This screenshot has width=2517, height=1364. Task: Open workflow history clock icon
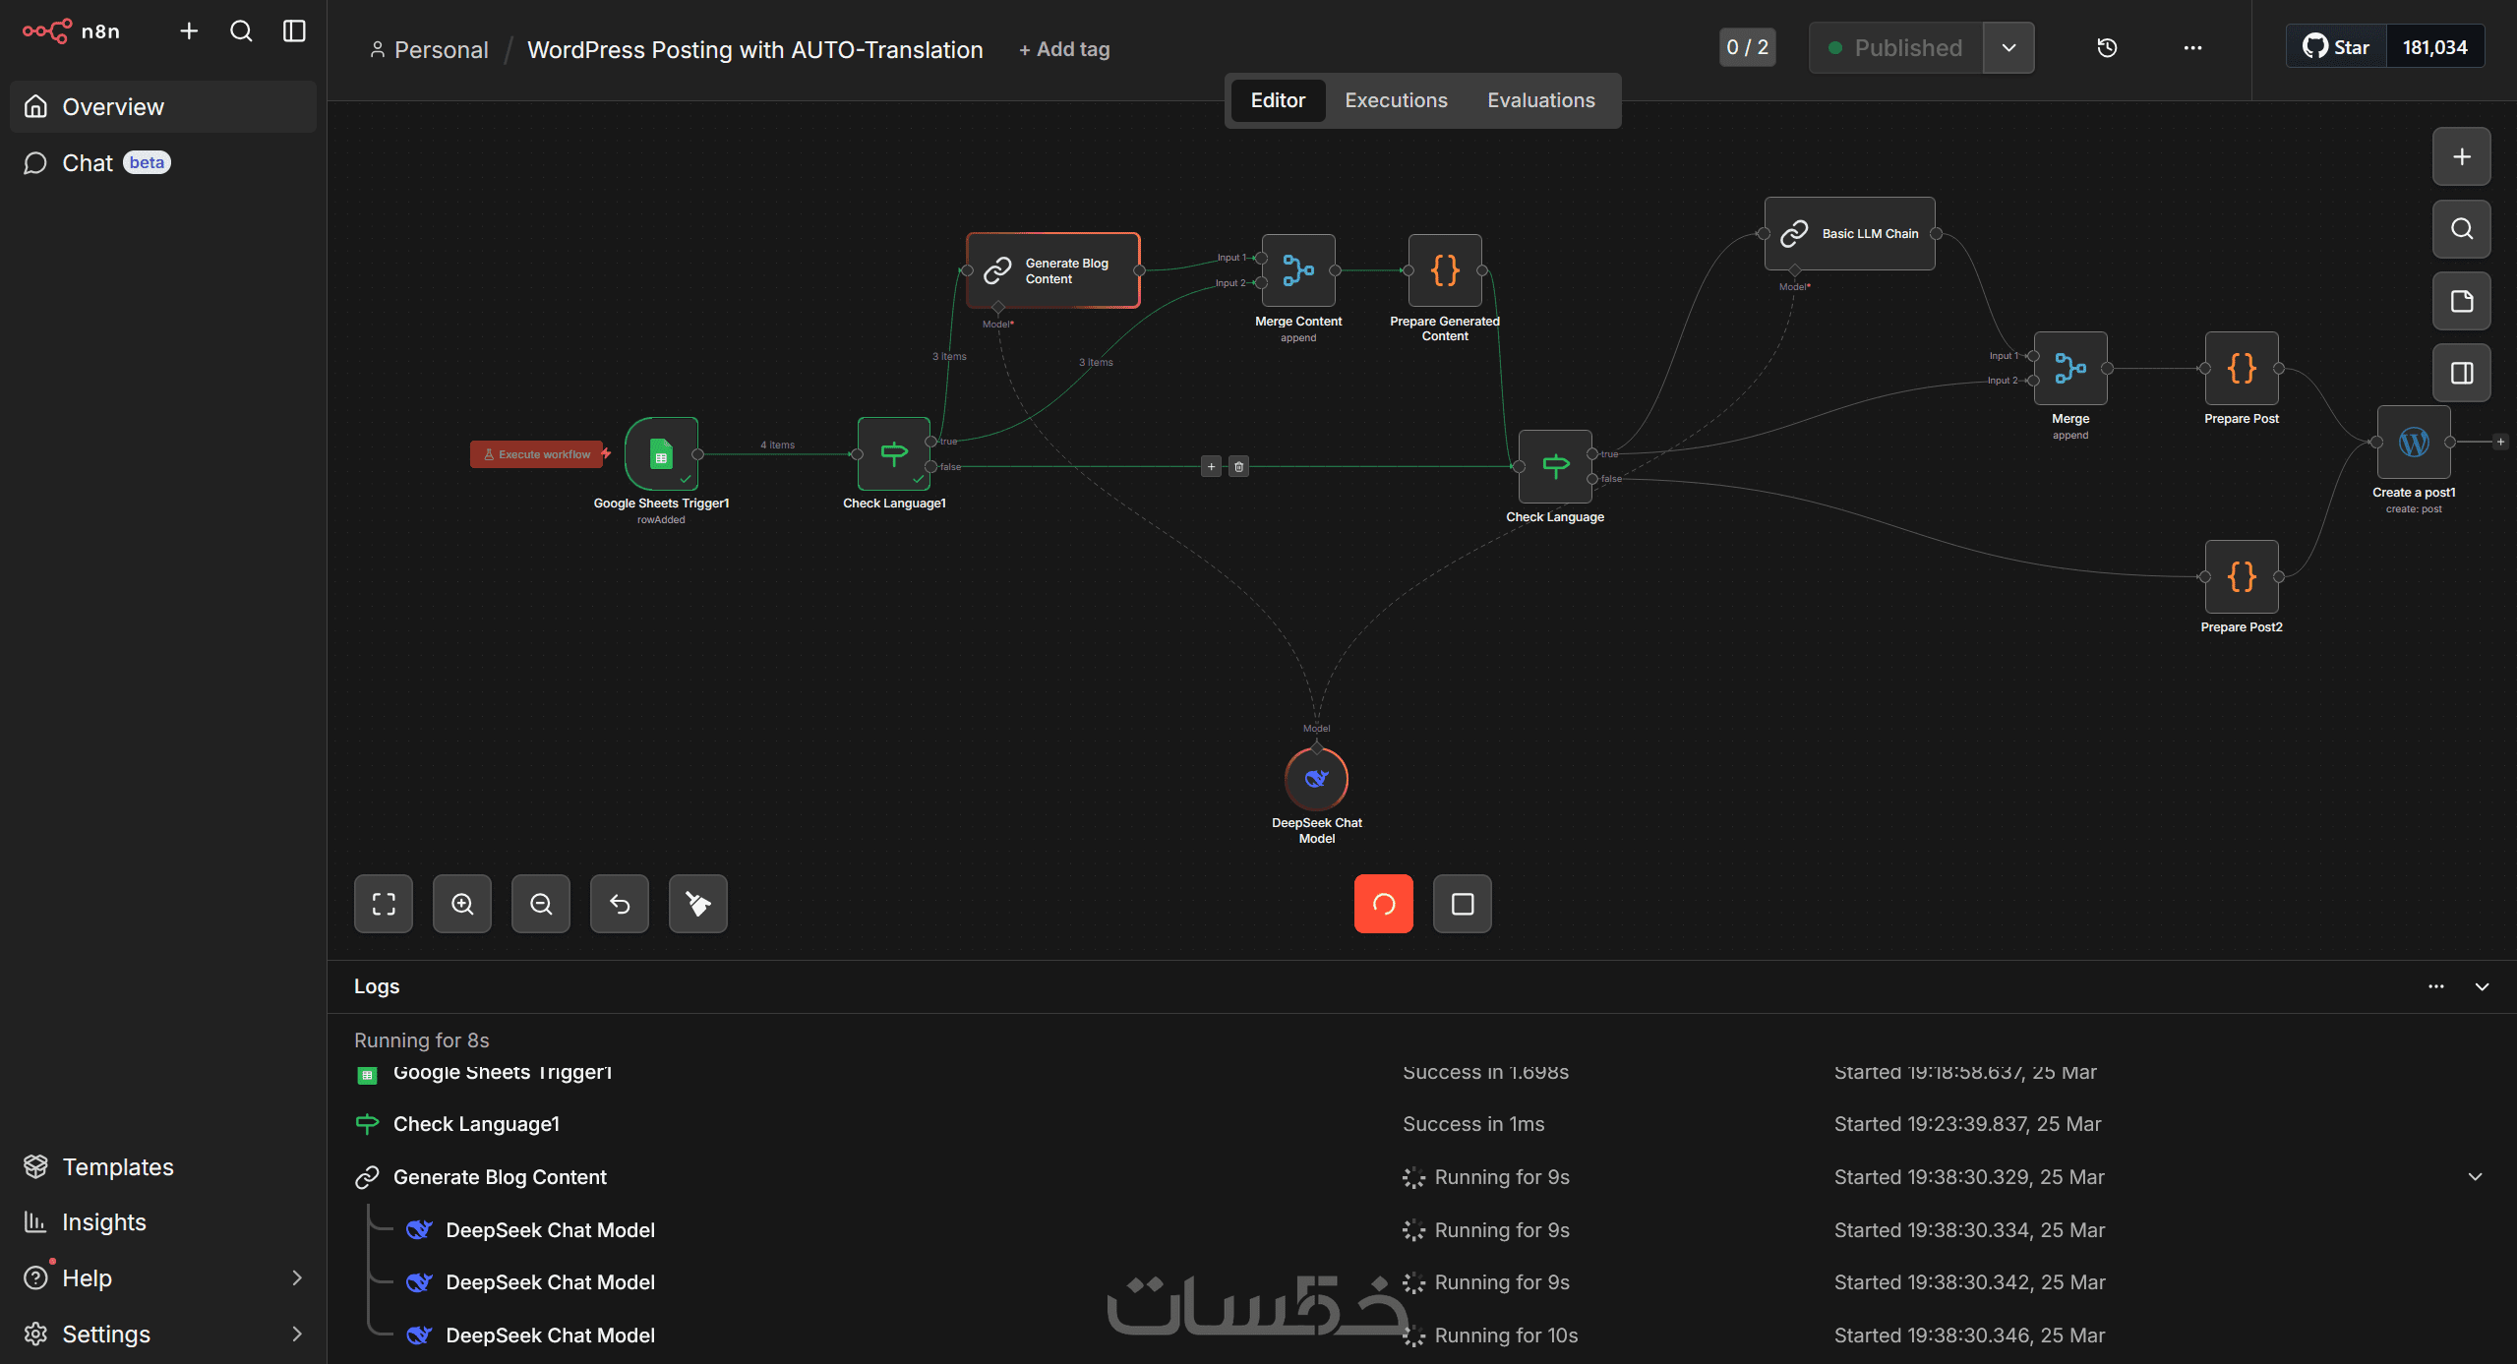pyautogui.click(x=2107, y=48)
